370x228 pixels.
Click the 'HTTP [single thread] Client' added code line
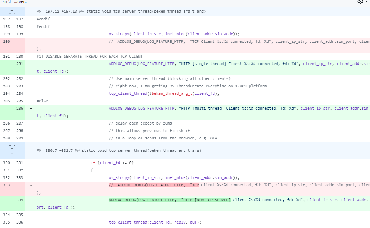(x=239, y=64)
